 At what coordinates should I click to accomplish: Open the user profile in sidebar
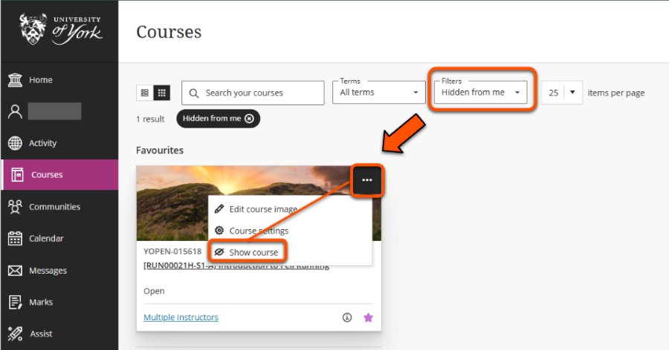coord(45,111)
